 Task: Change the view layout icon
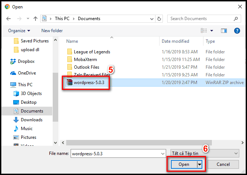204,30
